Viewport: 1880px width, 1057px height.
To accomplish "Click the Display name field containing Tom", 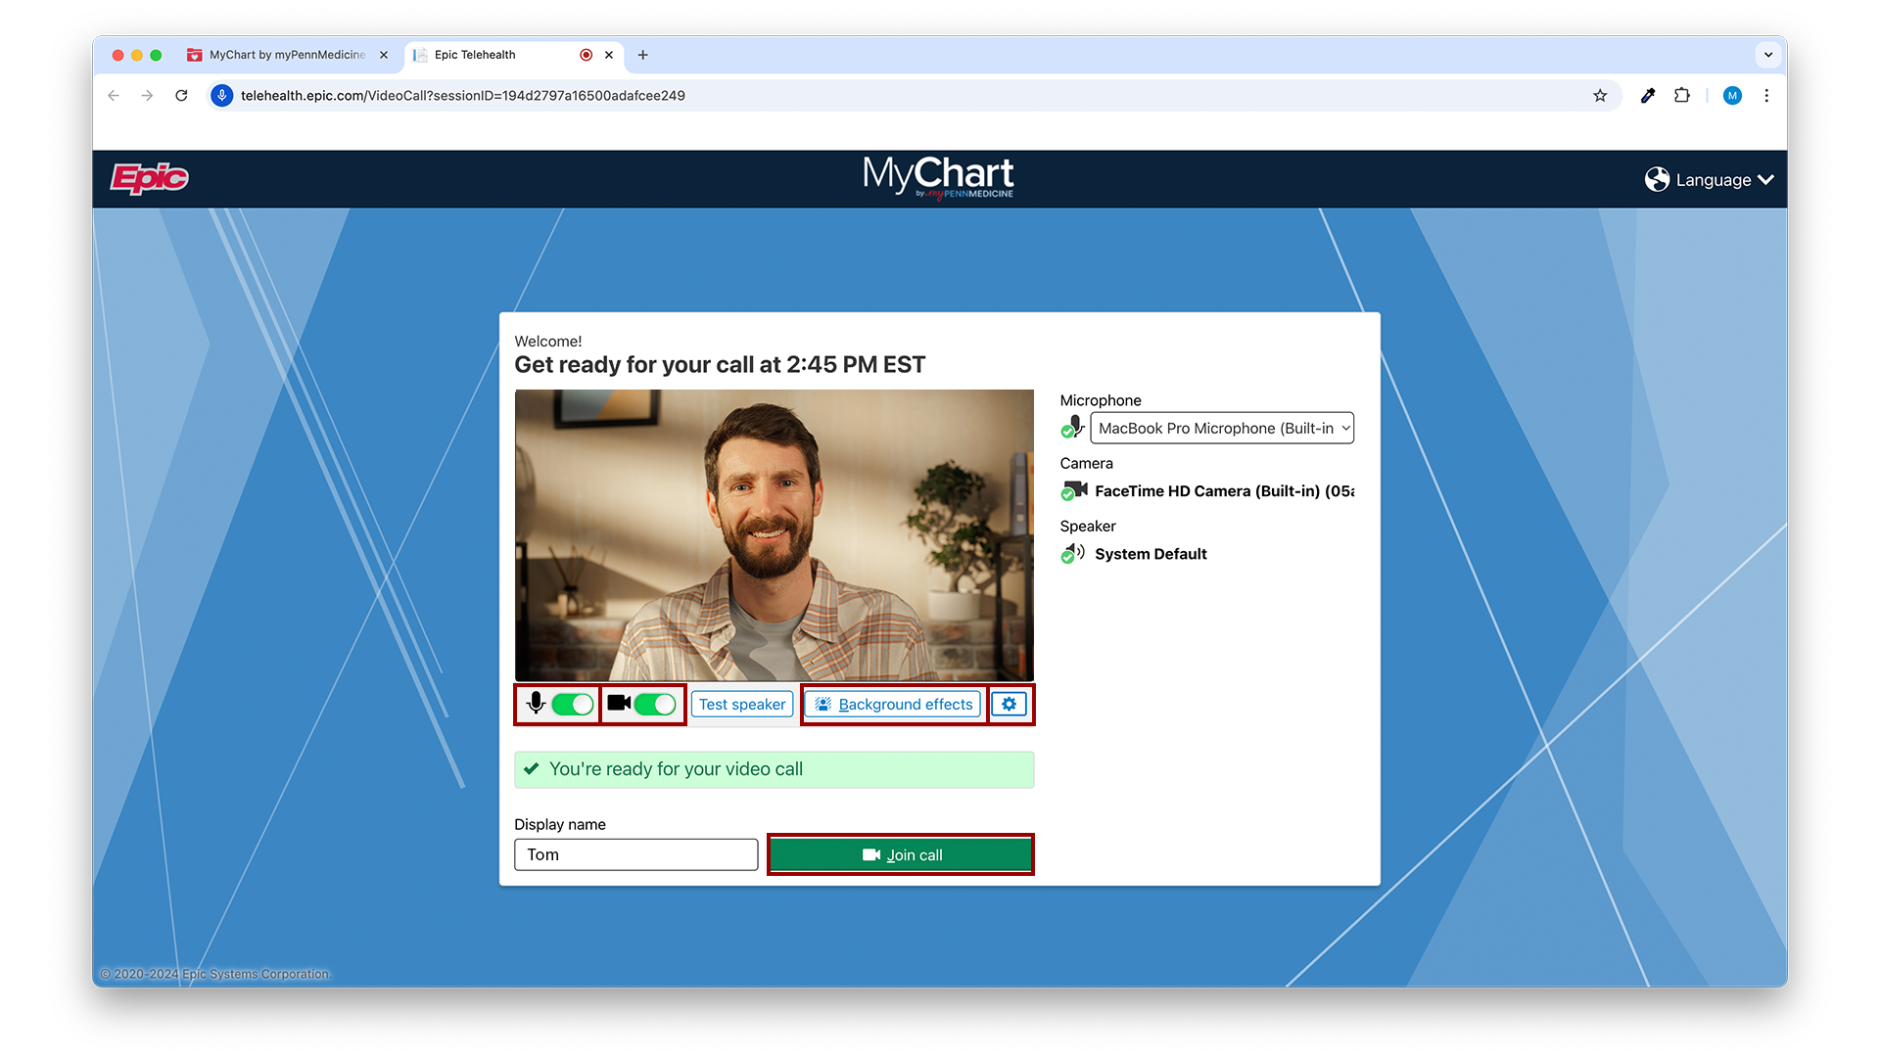I will point(635,853).
